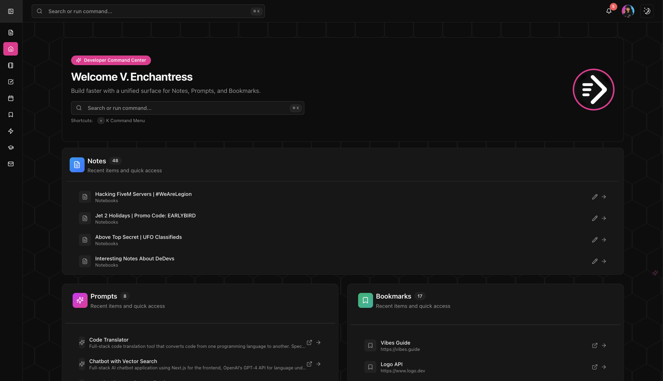Viewport: 663px width, 381px height.
Task: Open the Calendar from the sidebar
Action: pyautogui.click(x=11, y=98)
